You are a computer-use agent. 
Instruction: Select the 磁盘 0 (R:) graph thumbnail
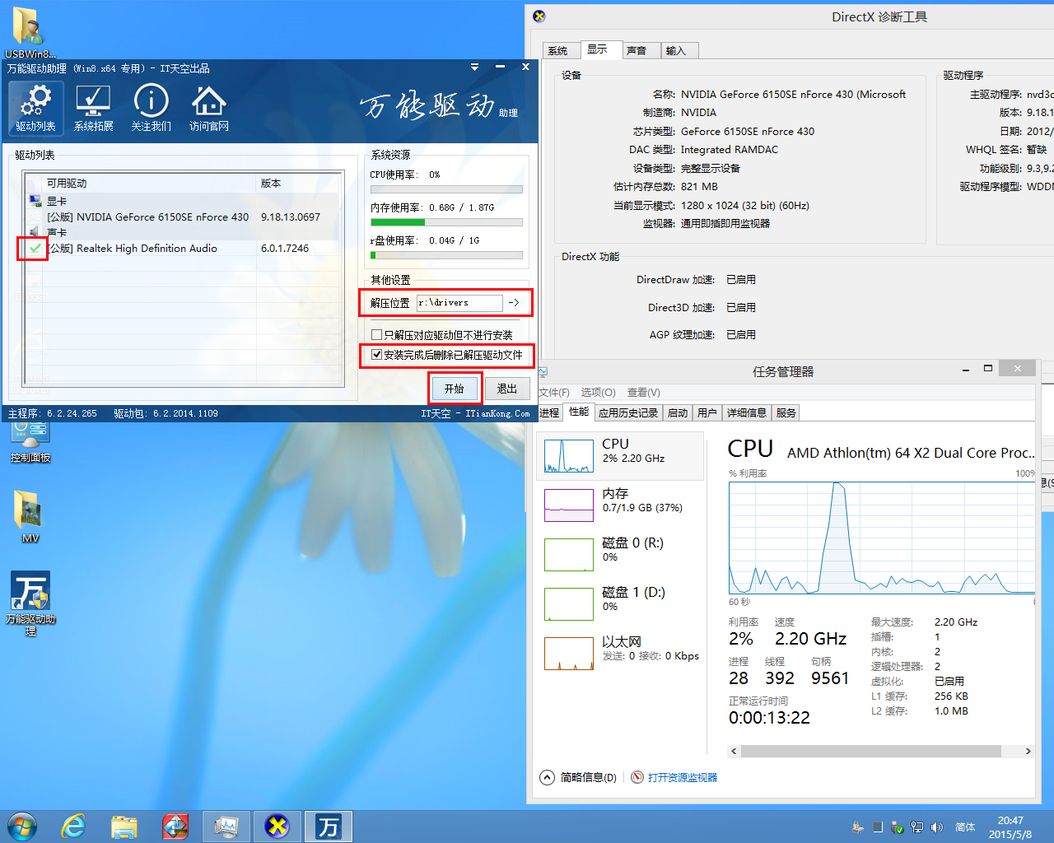coord(569,555)
